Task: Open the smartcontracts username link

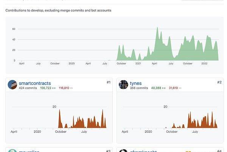Action: pos(34,83)
